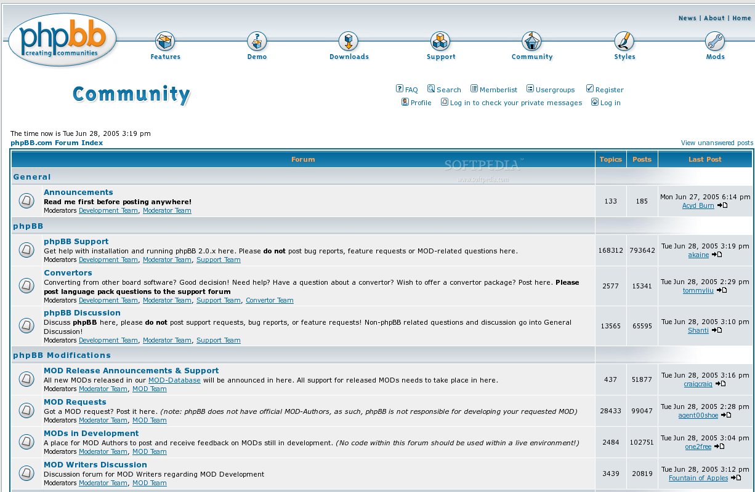The height and width of the screenshot is (492, 755).
Task: View latest post icon next to craigcraig
Action: [721, 384]
